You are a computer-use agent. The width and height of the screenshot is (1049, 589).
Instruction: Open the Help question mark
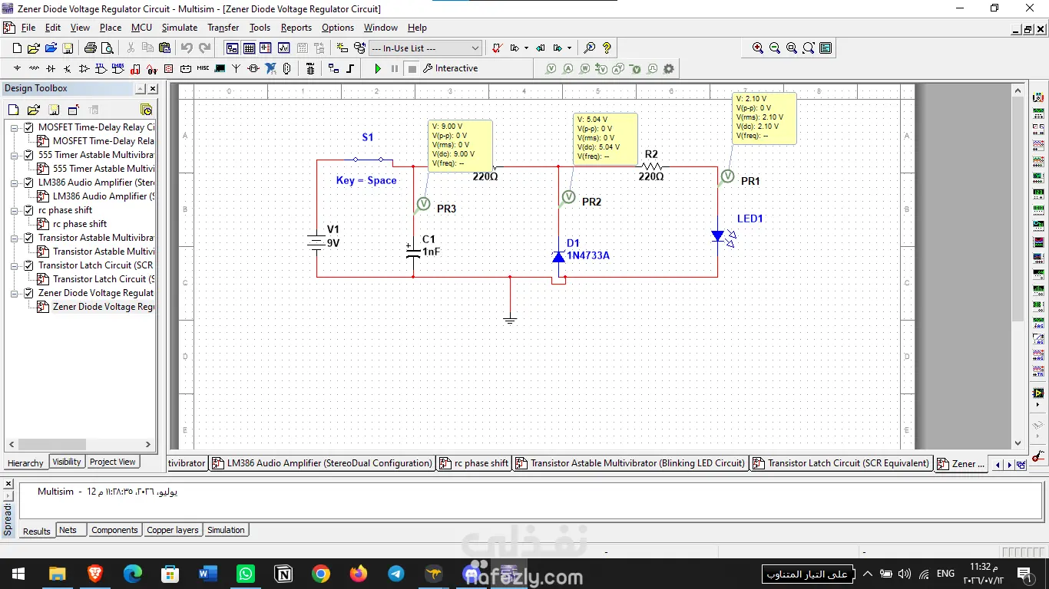click(607, 48)
